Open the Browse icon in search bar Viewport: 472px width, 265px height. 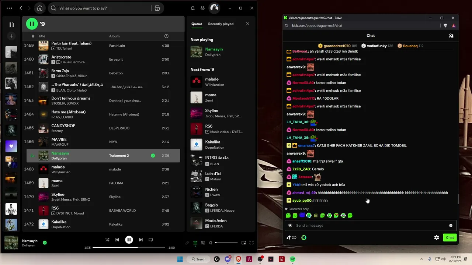tap(157, 8)
